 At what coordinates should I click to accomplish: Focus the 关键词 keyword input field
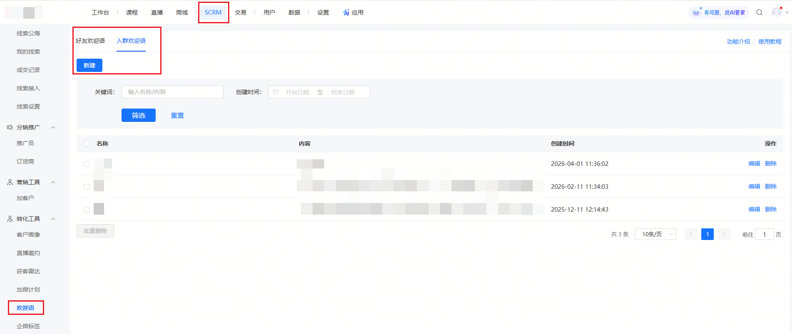click(172, 92)
